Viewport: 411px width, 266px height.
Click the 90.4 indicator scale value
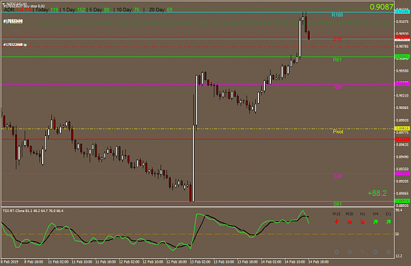click(x=399, y=210)
